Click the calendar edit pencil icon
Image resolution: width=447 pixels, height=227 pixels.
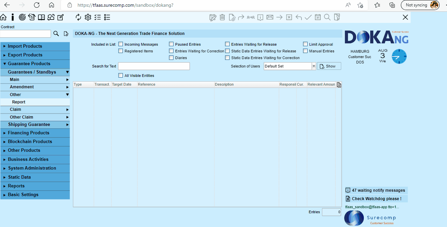coord(213,17)
